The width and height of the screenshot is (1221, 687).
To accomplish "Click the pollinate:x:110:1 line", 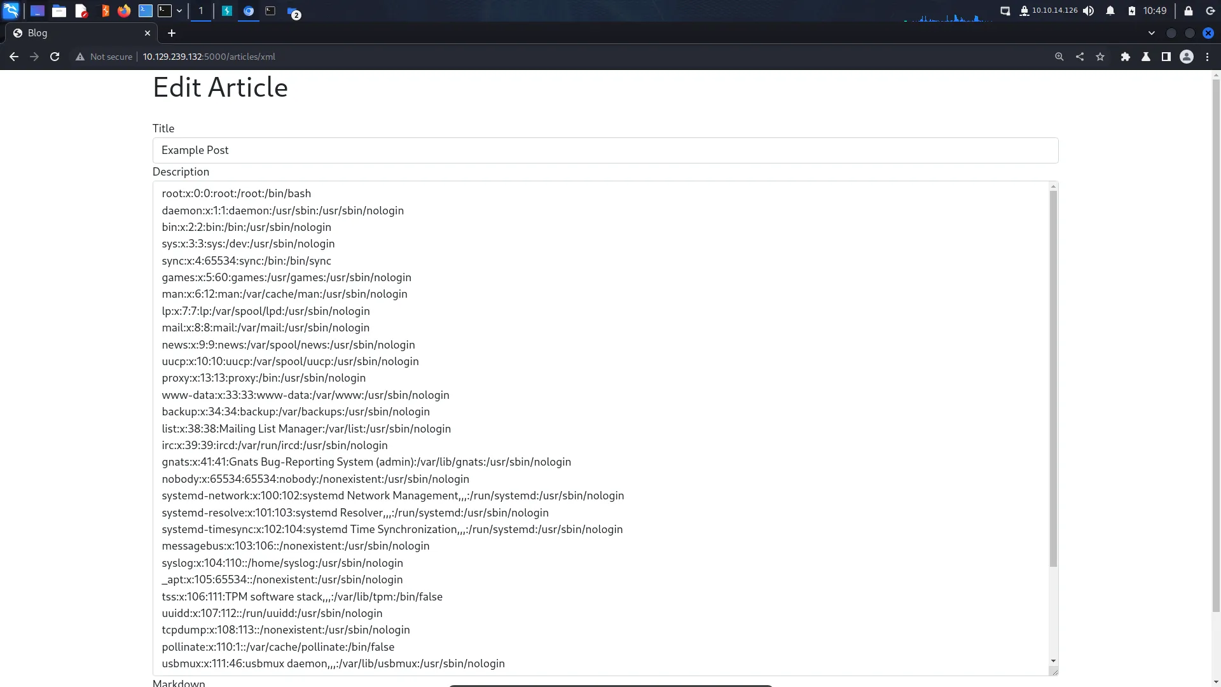I will (278, 647).
